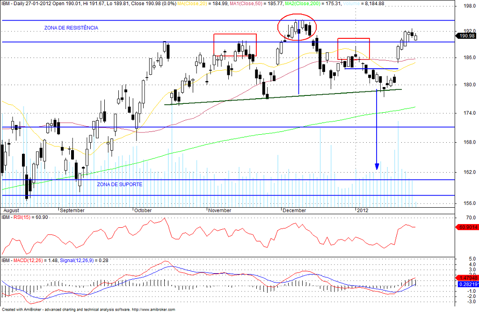Viewport: 479px width, 312px height.
Task: Click the 180.0 price axis value
Action: click(470, 85)
